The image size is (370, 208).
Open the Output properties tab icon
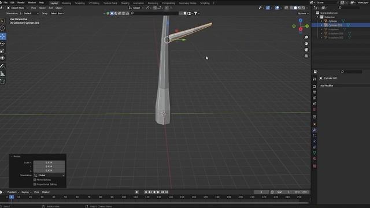click(314, 92)
